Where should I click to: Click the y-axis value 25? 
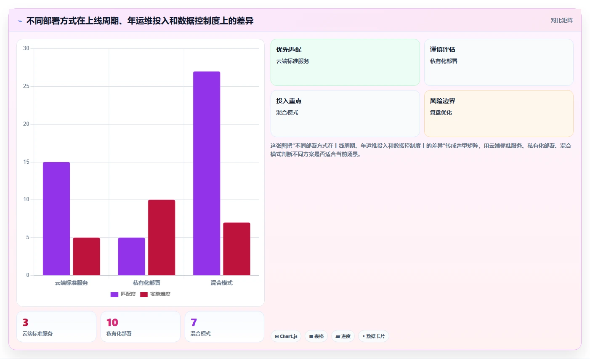tap(26, 86)
